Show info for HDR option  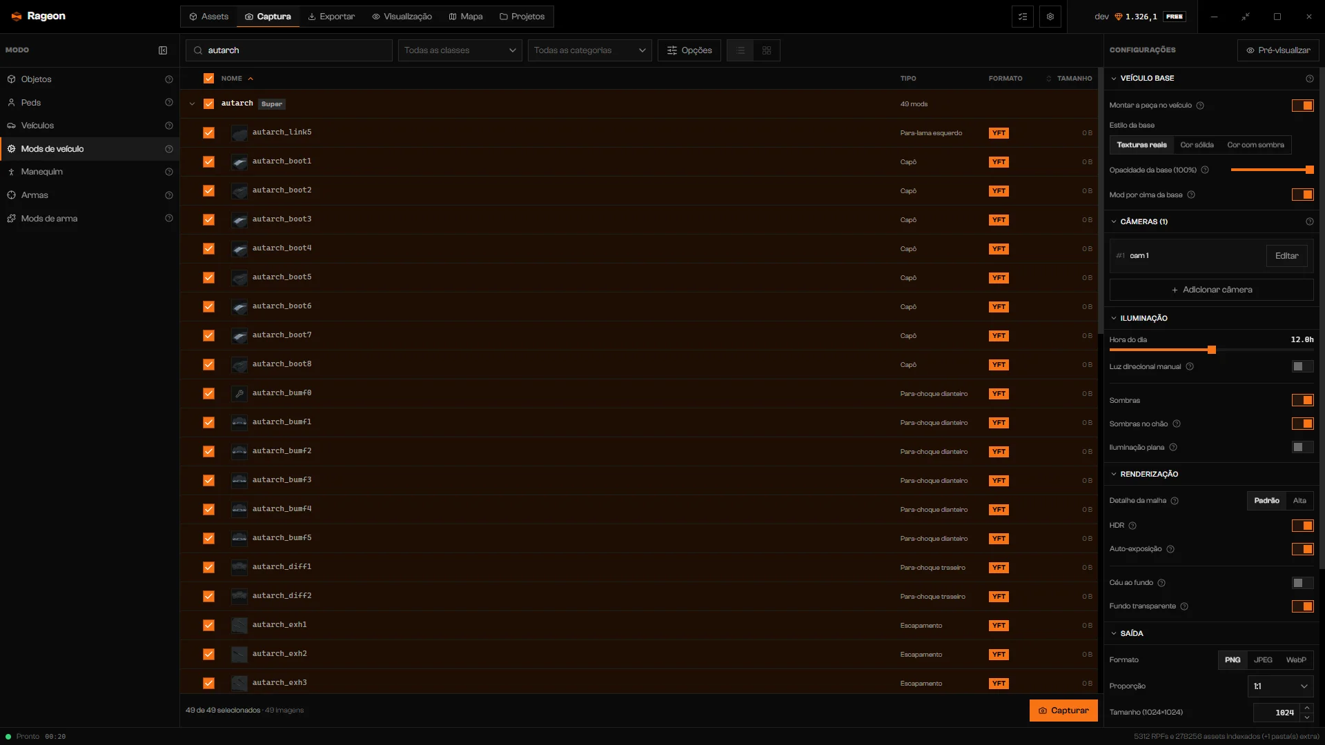(1132, 526)
